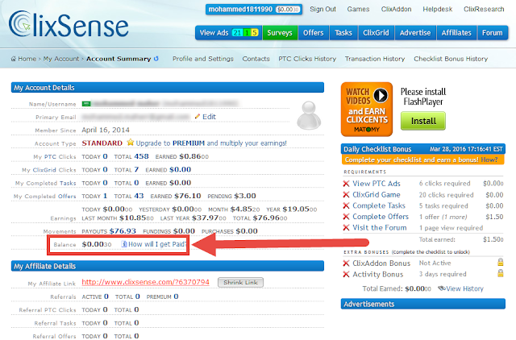The width and height of the screenshot is (516, 340).
Task: Click the country flag icon beside username
Action: point(86,104)
